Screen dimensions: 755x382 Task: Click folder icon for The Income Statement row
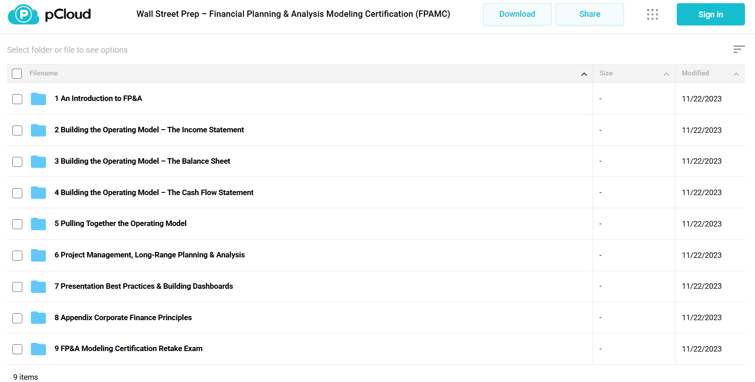pos(38,130)
